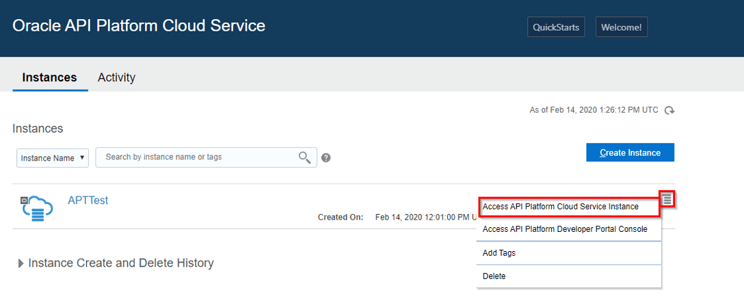Click the Welcome! button
The height and width of the screenshot is (301, 744).
click(621, 27)
